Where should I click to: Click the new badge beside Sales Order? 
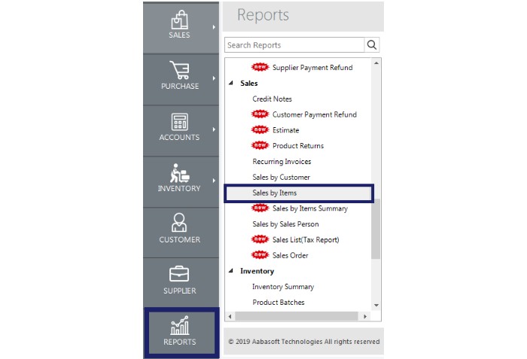(x=260, y=255)
